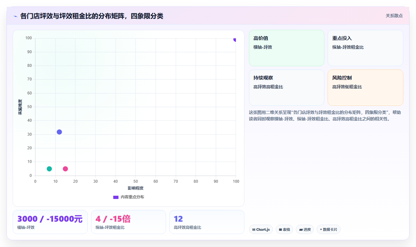Select the teal scatter point near bottom left

coord(49,169)
